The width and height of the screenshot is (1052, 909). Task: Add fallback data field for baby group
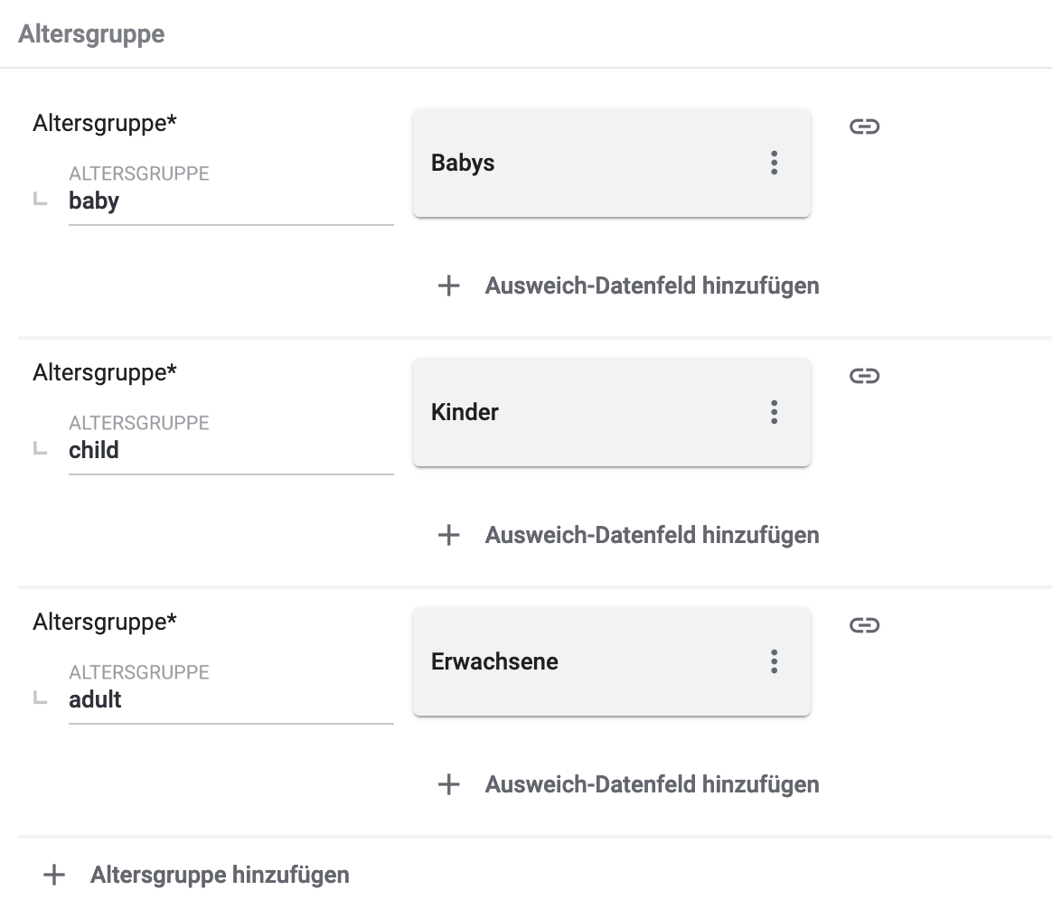click(652, 286)
